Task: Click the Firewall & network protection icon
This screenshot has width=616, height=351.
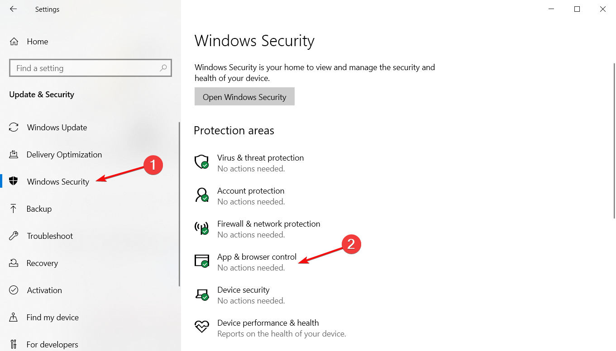Action: pyautogui.click(x=201, y=228)
